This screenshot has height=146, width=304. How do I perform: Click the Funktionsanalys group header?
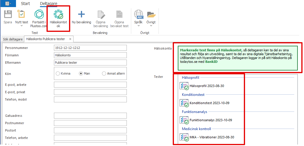tap(194, 111)
